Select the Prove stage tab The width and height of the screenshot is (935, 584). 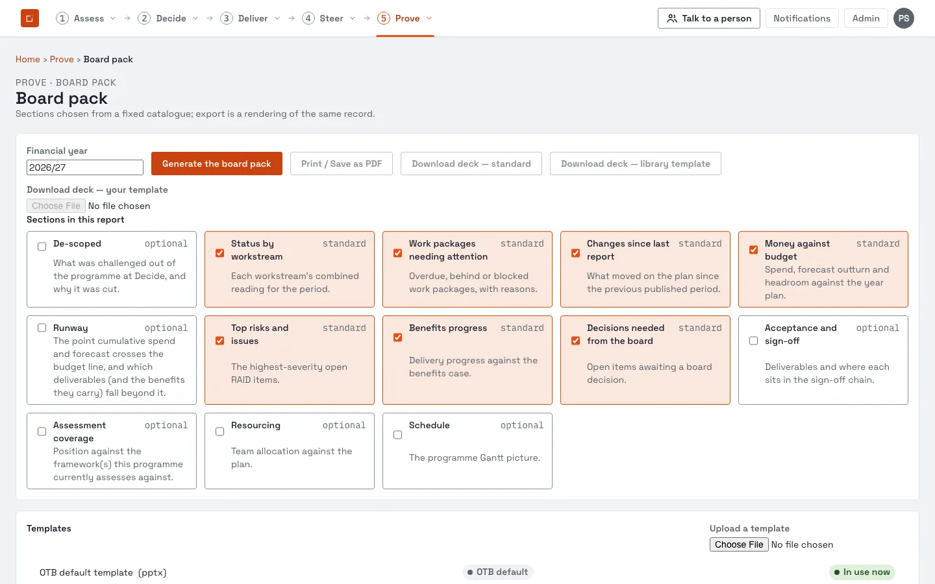click(x=399, y=18)
